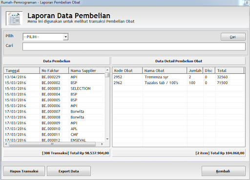
Task: Select the Borwita row BE.000007
Action: (54, 112)
